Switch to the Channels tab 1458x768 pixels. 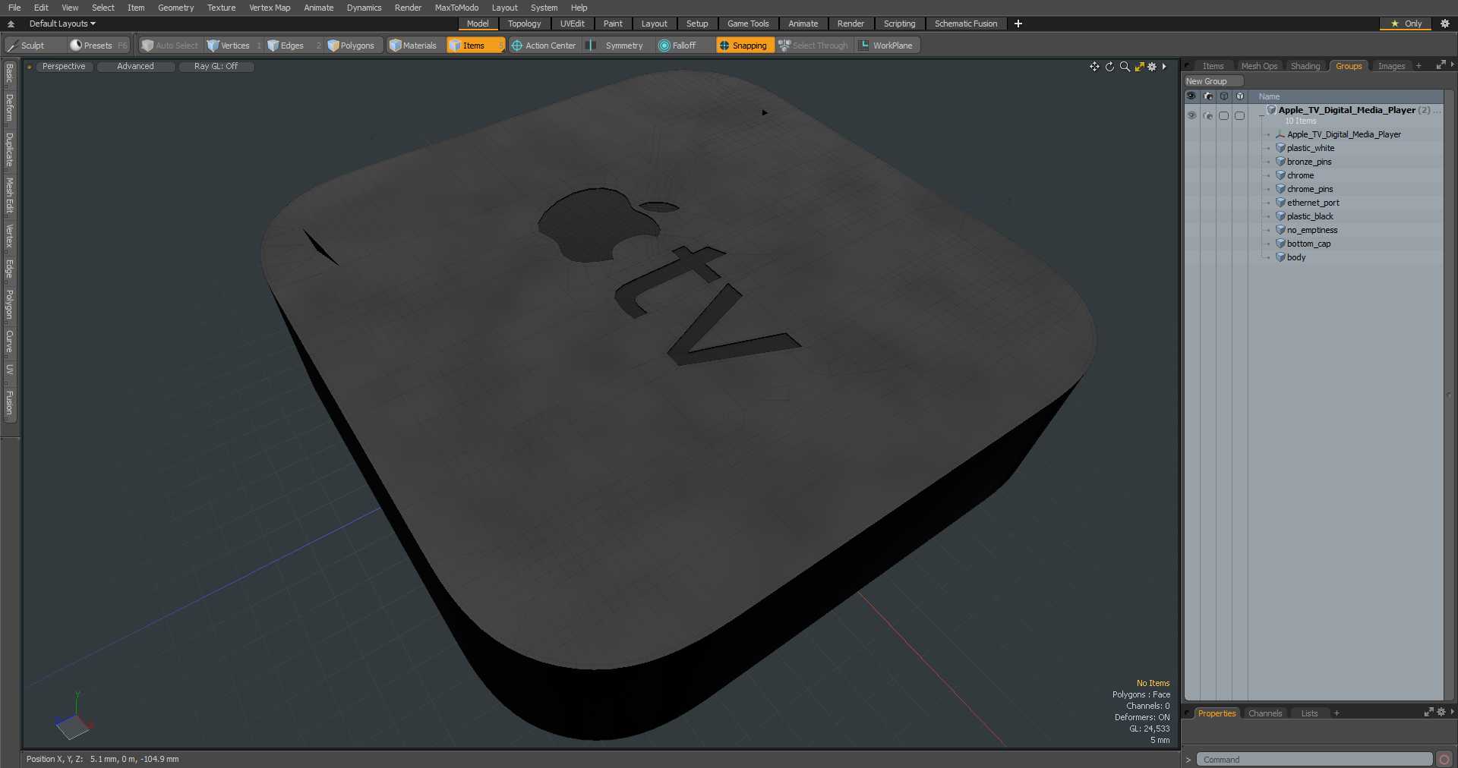(x=1265, y=713)
